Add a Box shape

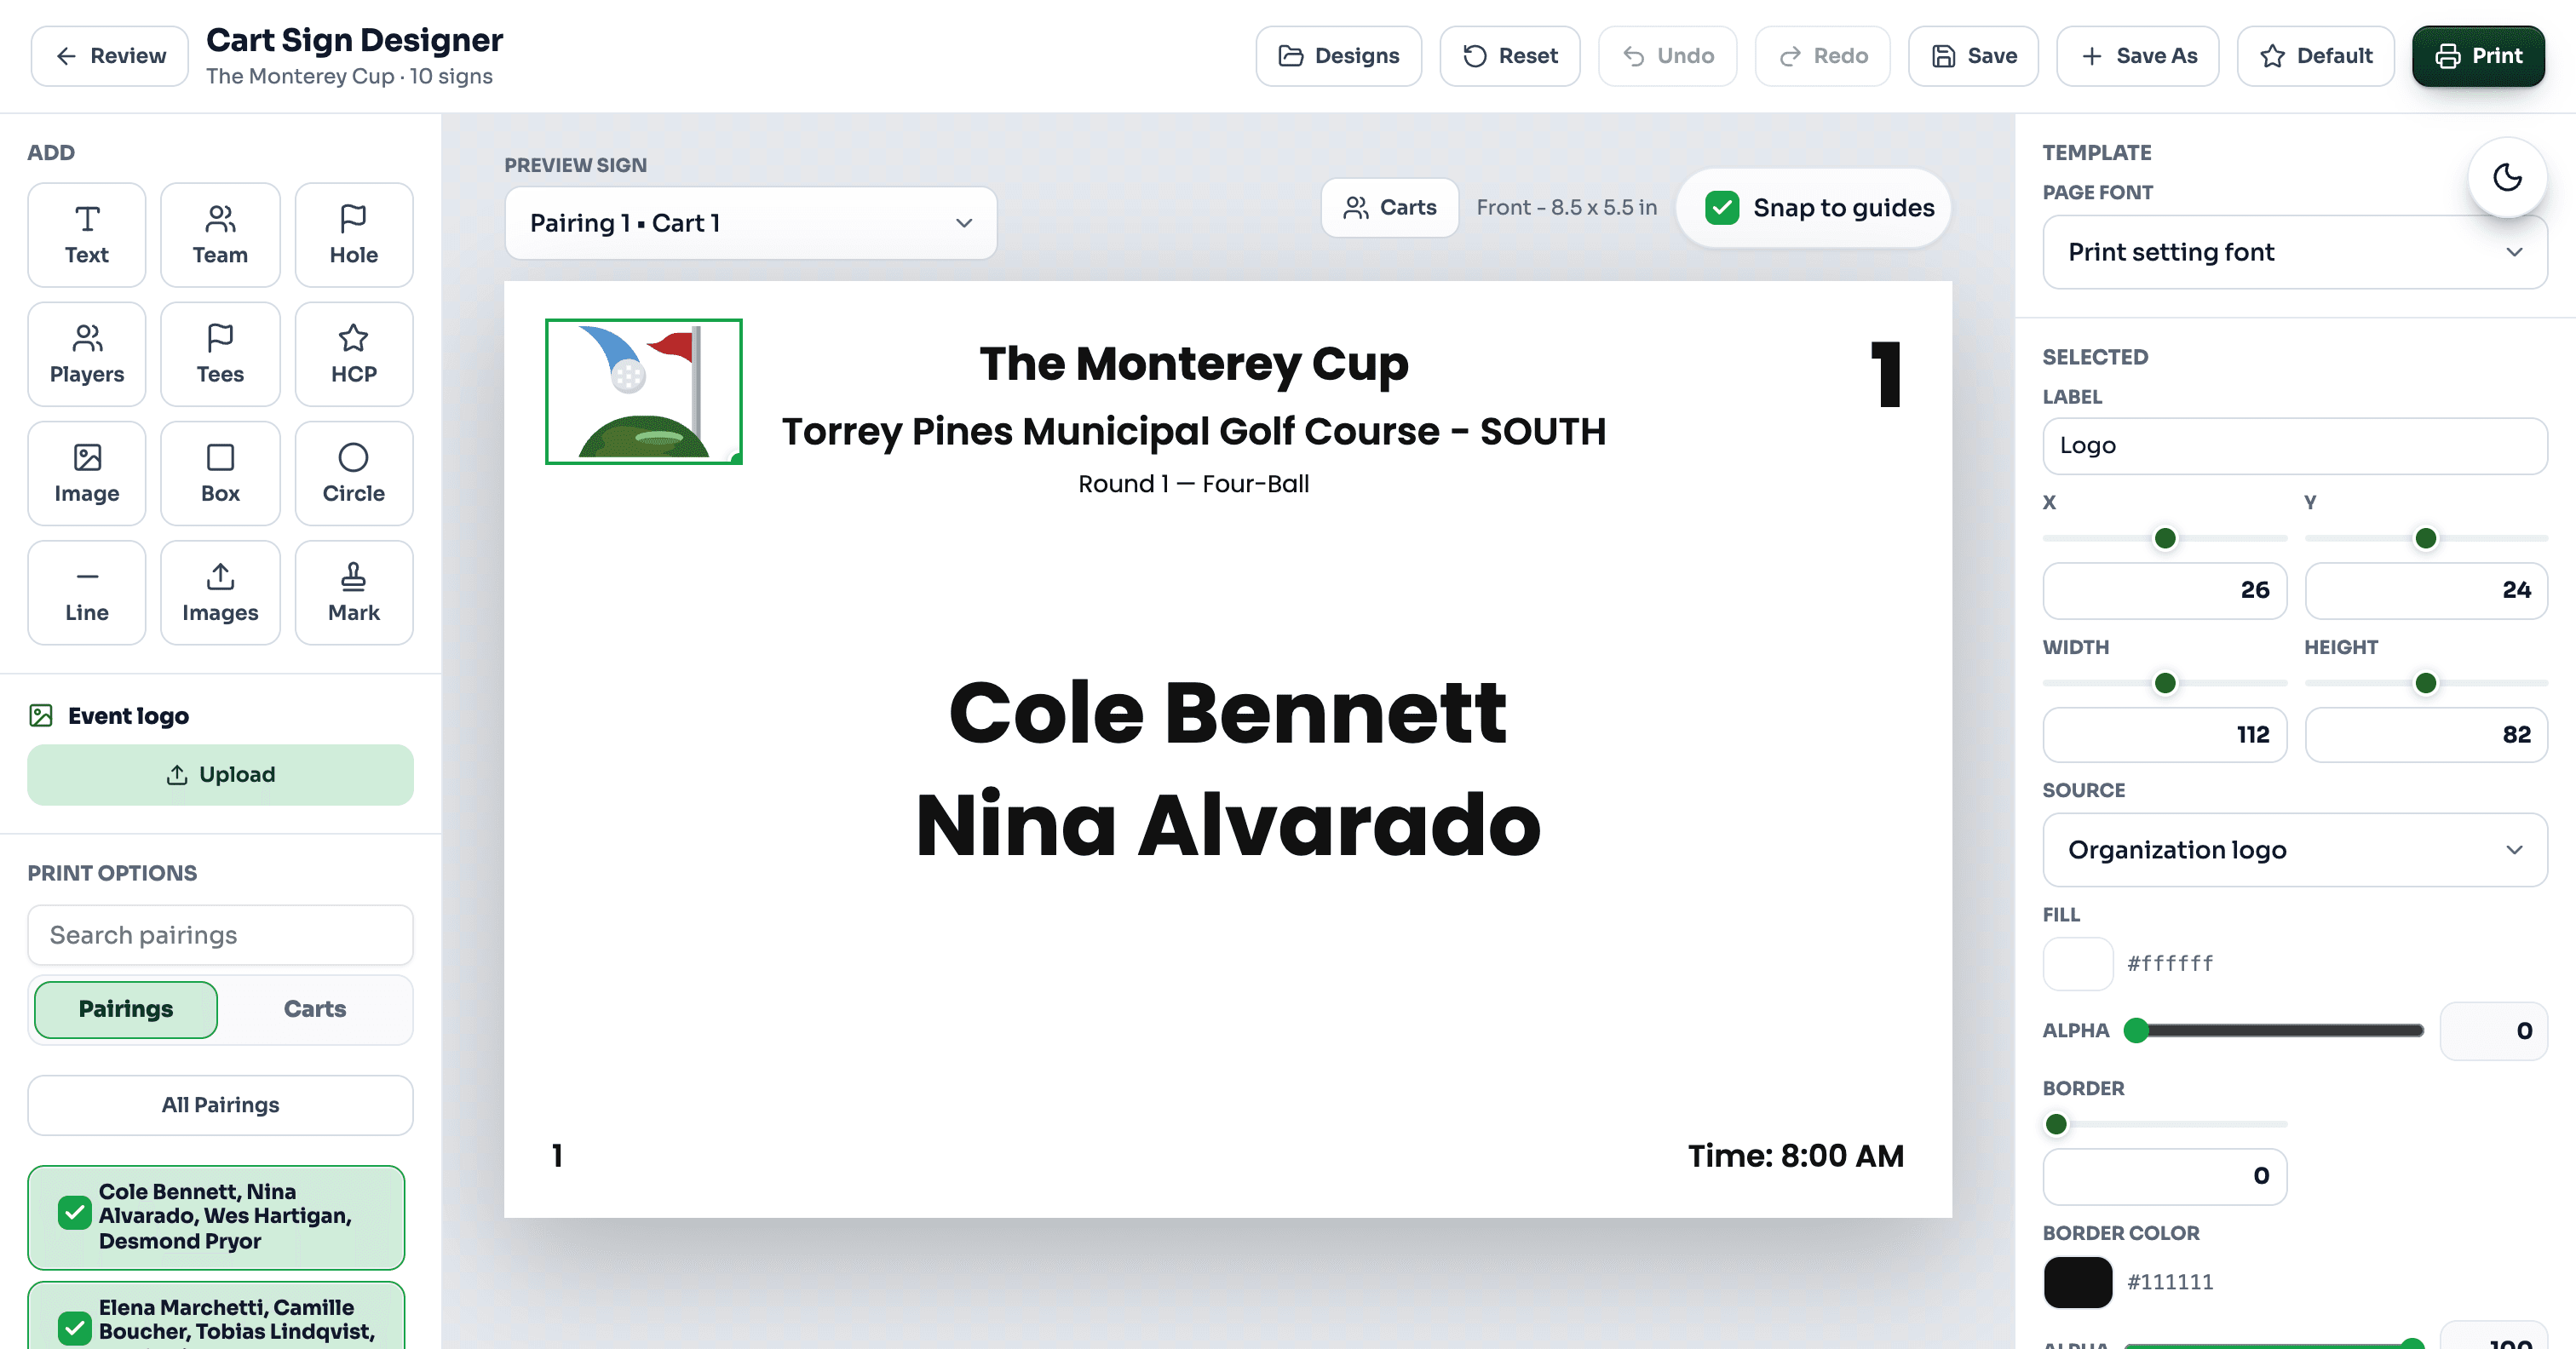tap(220, 473)
